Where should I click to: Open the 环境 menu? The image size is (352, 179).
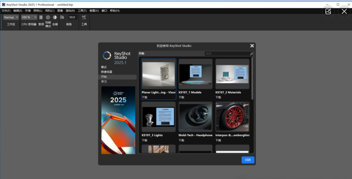pyautogui.click(x=28, y=10)
